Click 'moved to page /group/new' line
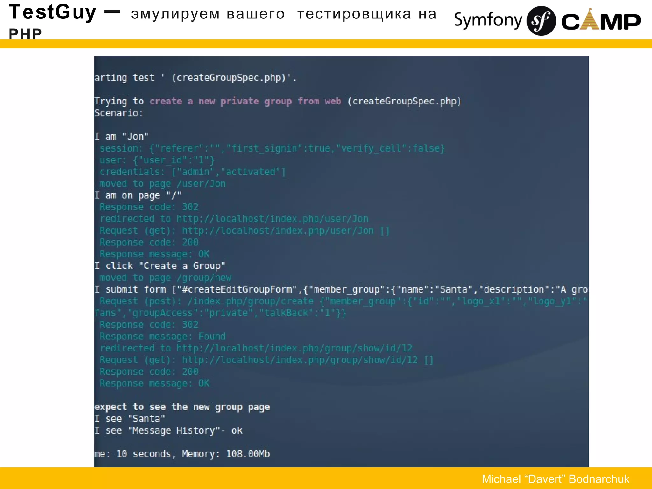 pos(166,278)
